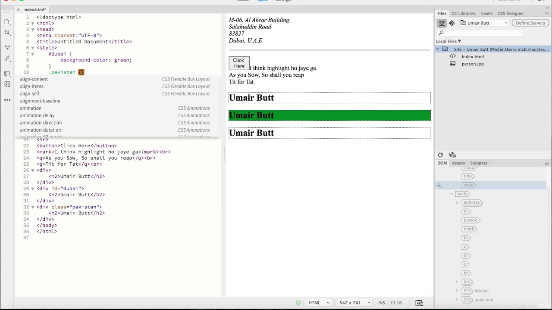Switch to the Insert tab
Screen dimensions: 552x310
pyautogui.click(x=486, y=13)
